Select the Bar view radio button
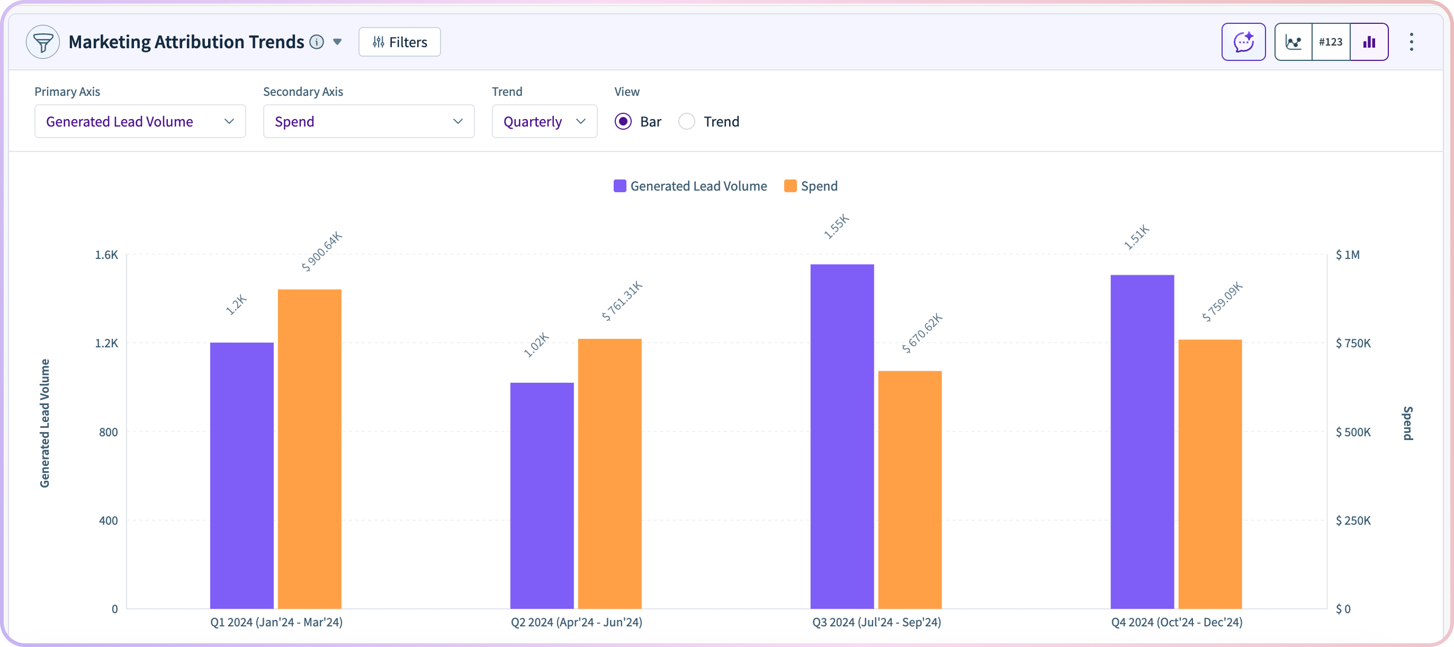The image size is (1454, 647). point(623,121)
